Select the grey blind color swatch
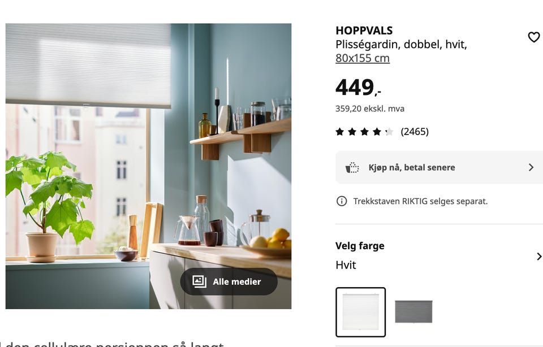The image size is (543, 347). pos(413,312)
